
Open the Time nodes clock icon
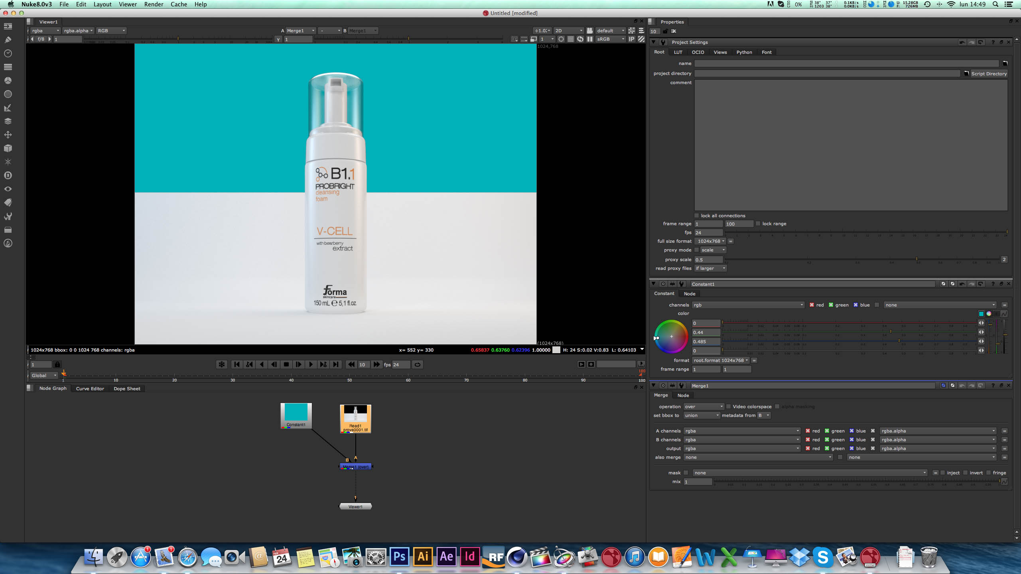8,53
